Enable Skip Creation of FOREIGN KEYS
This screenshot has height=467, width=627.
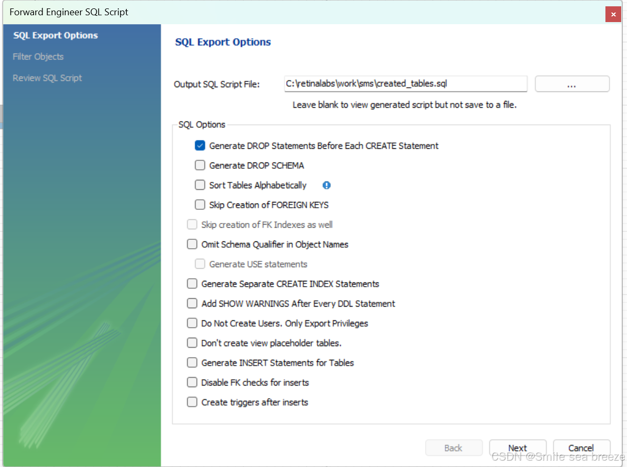click(x=200, y=205)
